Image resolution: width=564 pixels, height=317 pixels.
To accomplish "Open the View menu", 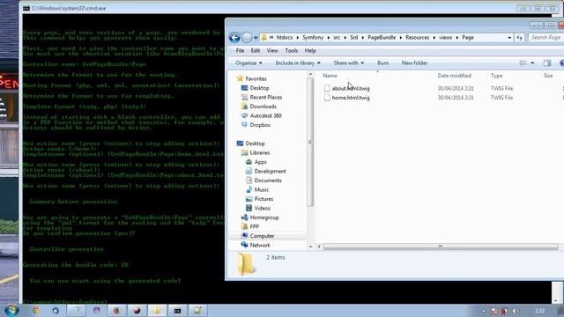I will tap(272, 51).
